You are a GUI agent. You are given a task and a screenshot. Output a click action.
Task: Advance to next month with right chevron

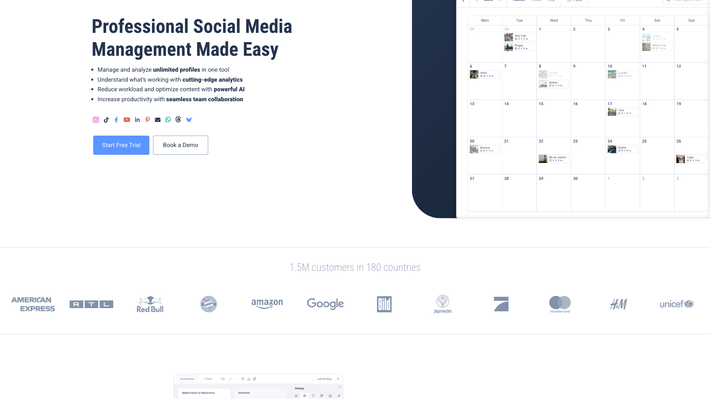pos(500,1)
